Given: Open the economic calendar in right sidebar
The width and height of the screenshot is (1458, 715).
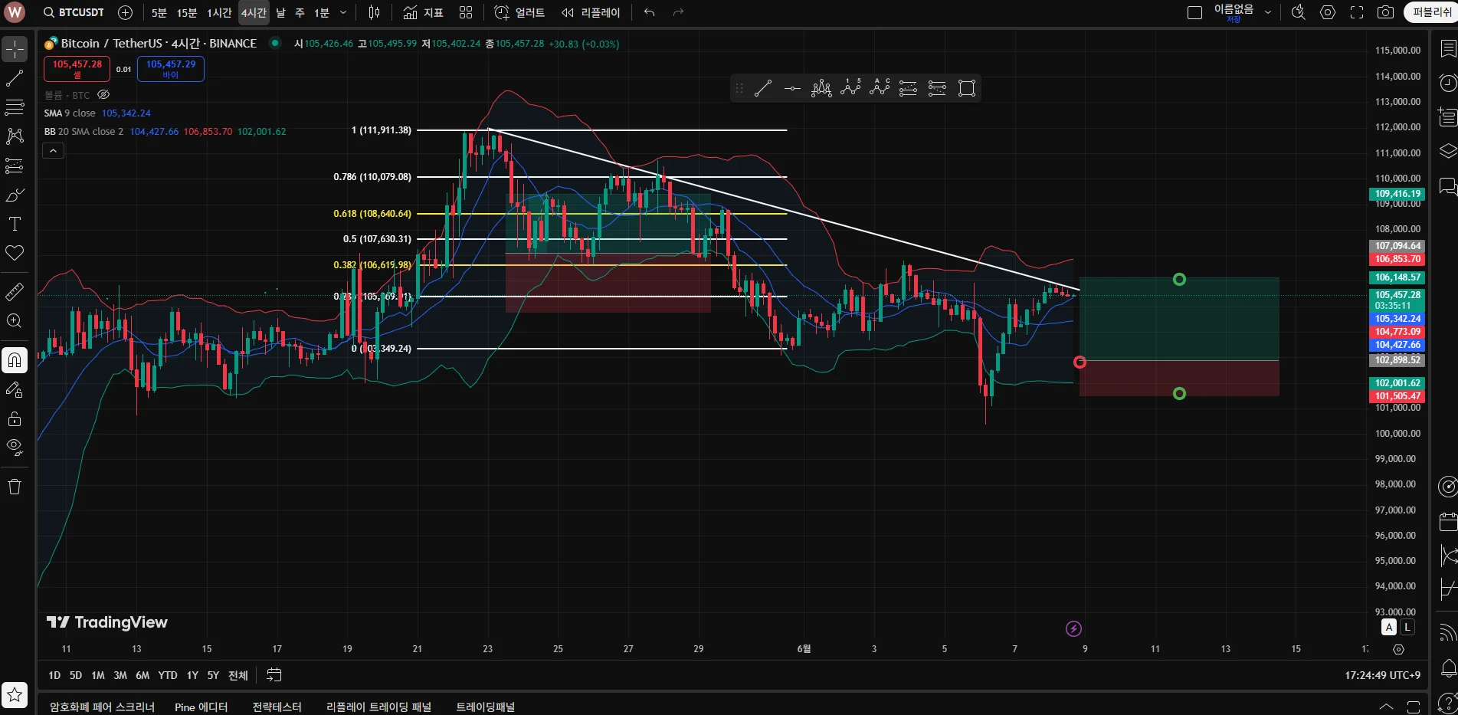Looking at the screenshot, I should (1447, 522).
